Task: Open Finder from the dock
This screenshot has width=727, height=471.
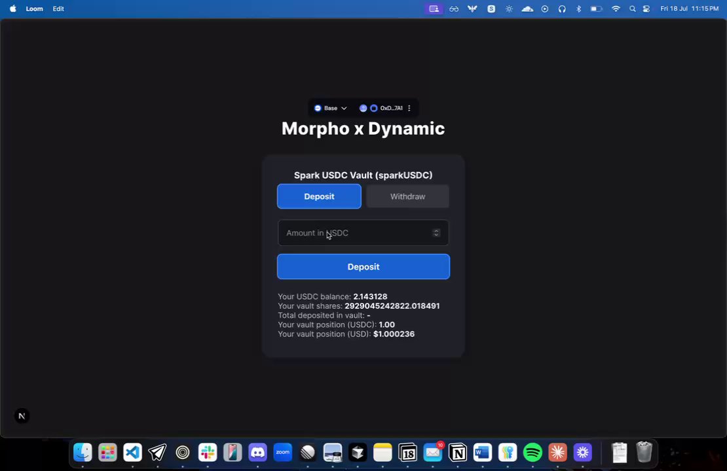Action: [83, 453]
